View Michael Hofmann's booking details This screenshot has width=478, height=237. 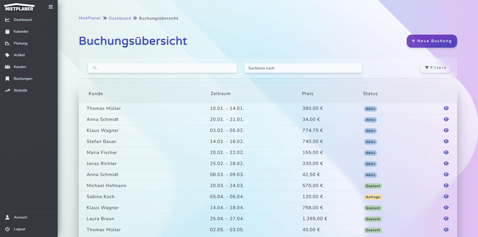pyautogui.click(x=446, y=186)
